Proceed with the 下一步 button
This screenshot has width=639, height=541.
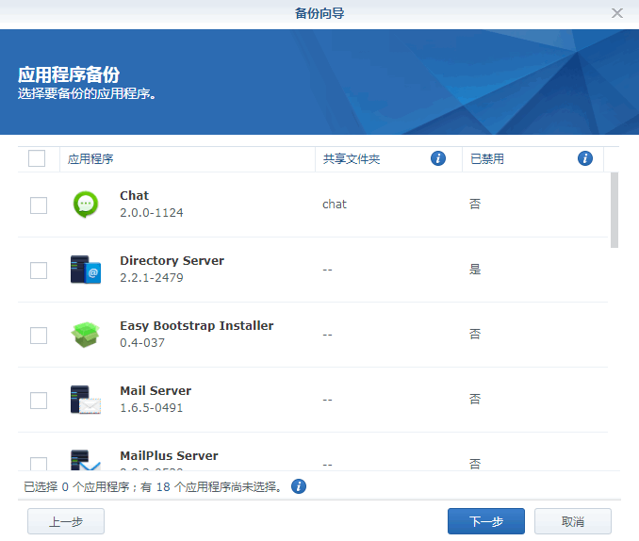coord(486,521)
